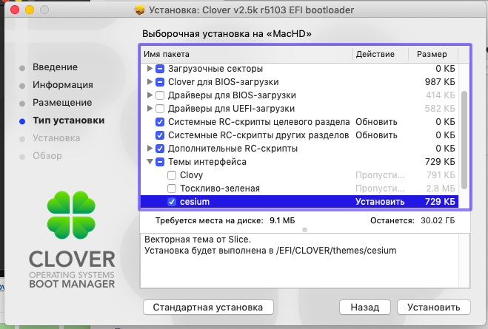The height and width of the screenshot is (329, 488).
Task: Click the Clover four-leaf logo
Action: click(71, 215)
